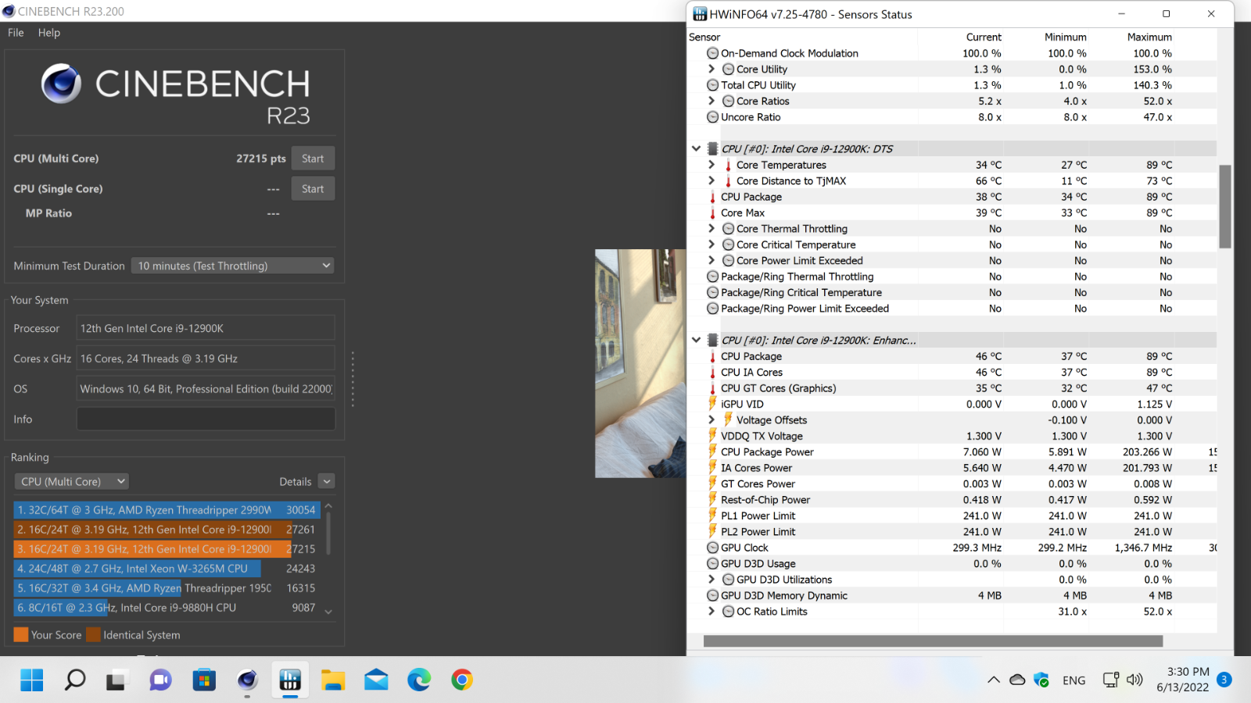Click the HWiNFO horizontal scrollbar
1251x703 pixels.
coord(933,641)
